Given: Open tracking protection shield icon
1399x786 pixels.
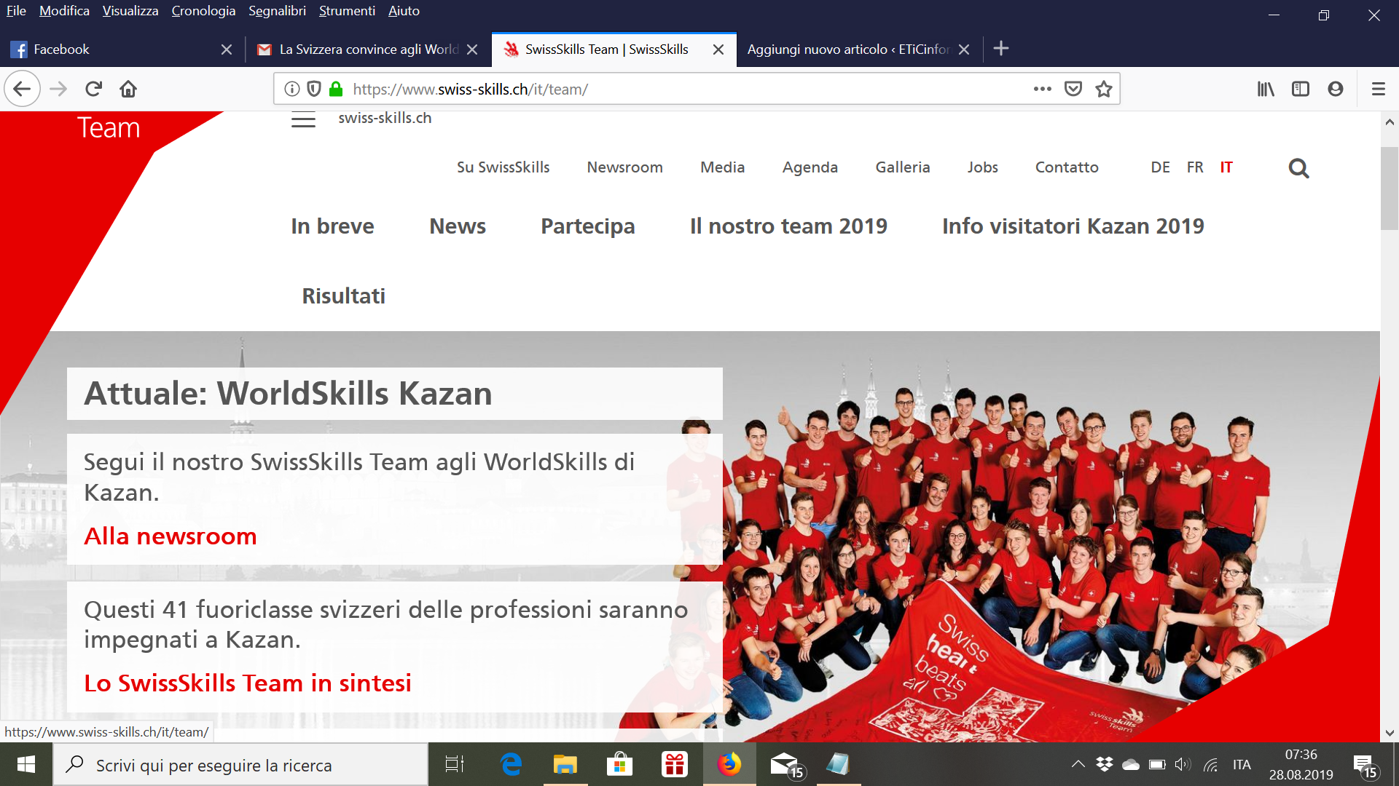Looking at the screenshot, I should pos(314,89).
